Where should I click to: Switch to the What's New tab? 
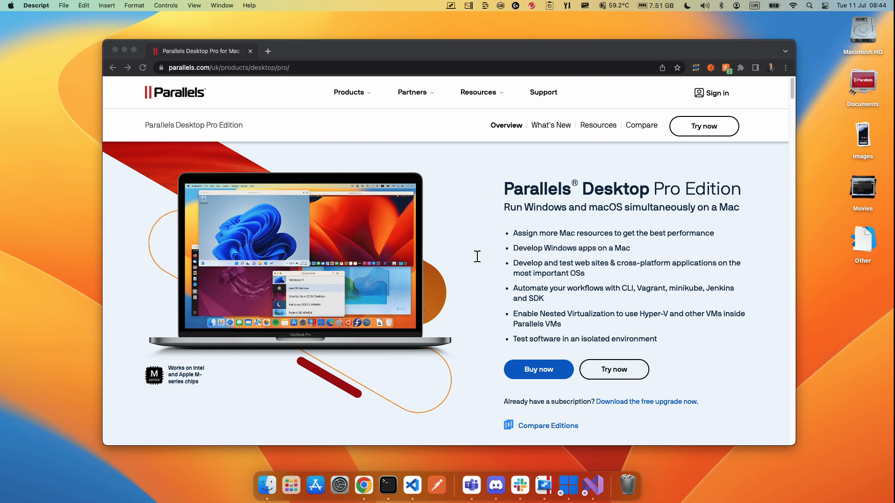pos(551,125)
